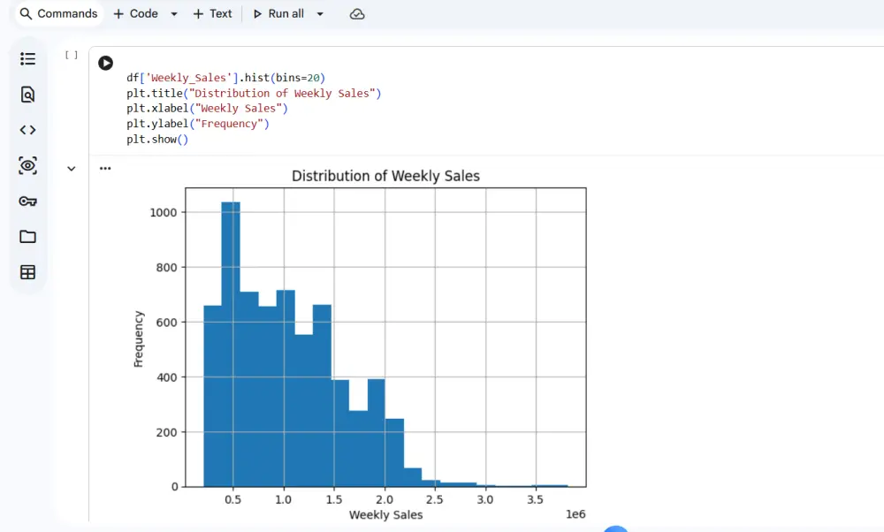Screen dimensions: 884x532
Task: Open the Run all dropdown arrow
Action: tap(319, 13)
